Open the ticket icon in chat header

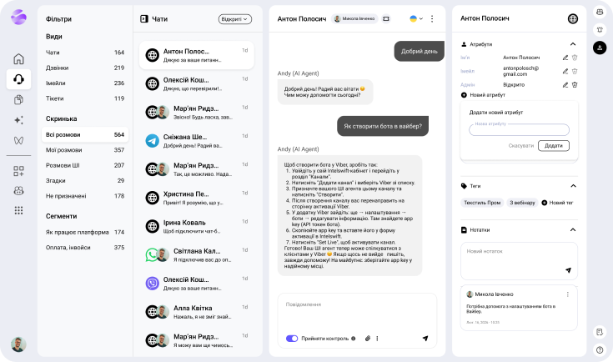pos(385,18)
